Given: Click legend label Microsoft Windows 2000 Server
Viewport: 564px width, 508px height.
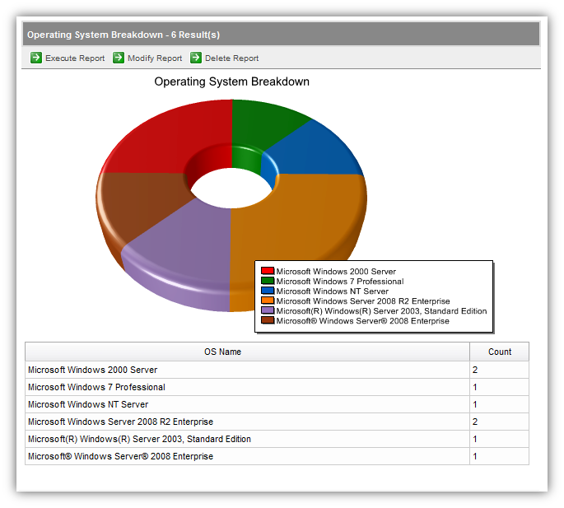Looking at the screenshot, I should (x=336, y=271).
